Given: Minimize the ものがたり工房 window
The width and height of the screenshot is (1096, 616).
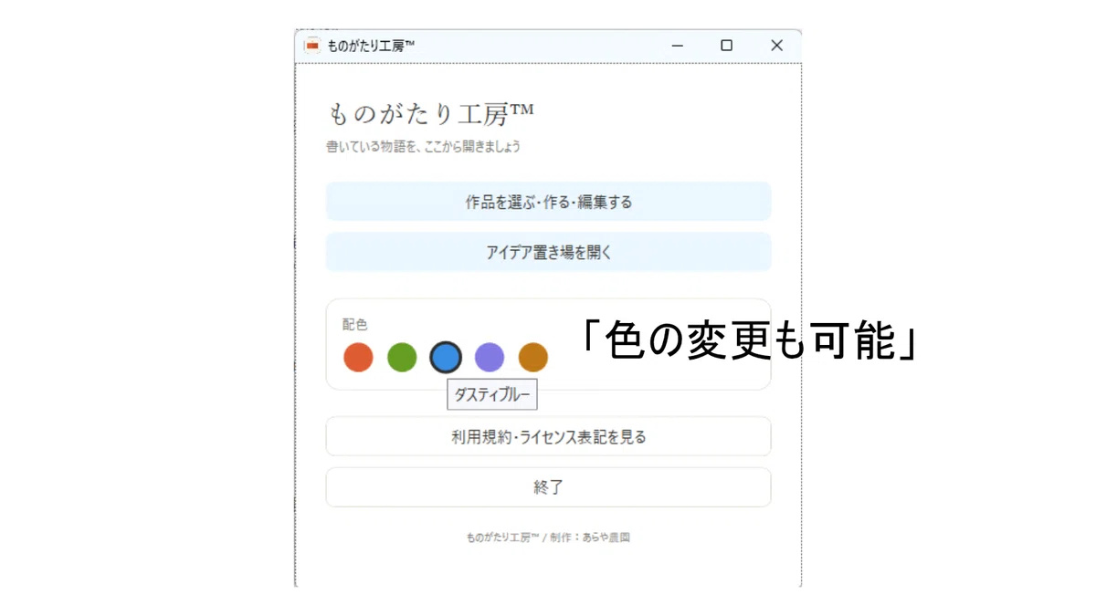Looking at the screenshot, I should coord(678,46).
